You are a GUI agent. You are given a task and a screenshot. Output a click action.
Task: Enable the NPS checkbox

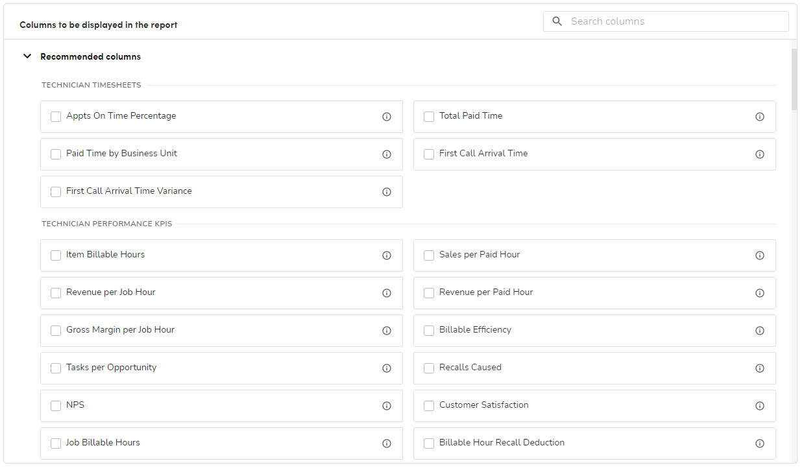pyautogui.click(x=56, y=406)
